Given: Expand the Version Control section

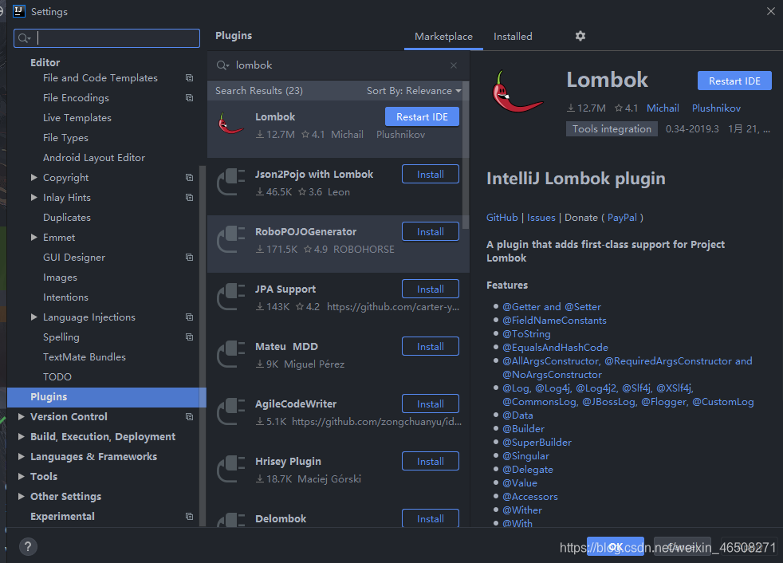Looking at the screenshot, I should 22,416.
